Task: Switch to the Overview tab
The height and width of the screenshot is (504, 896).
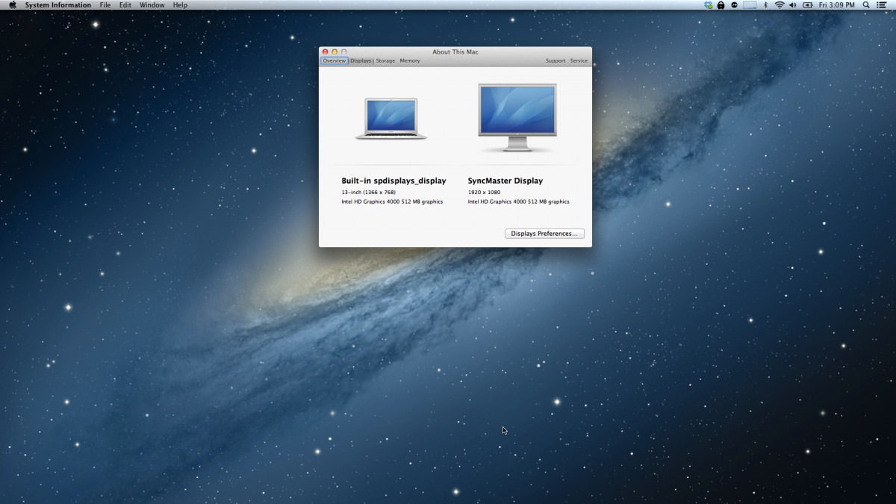Action: (x=335, y=60)
